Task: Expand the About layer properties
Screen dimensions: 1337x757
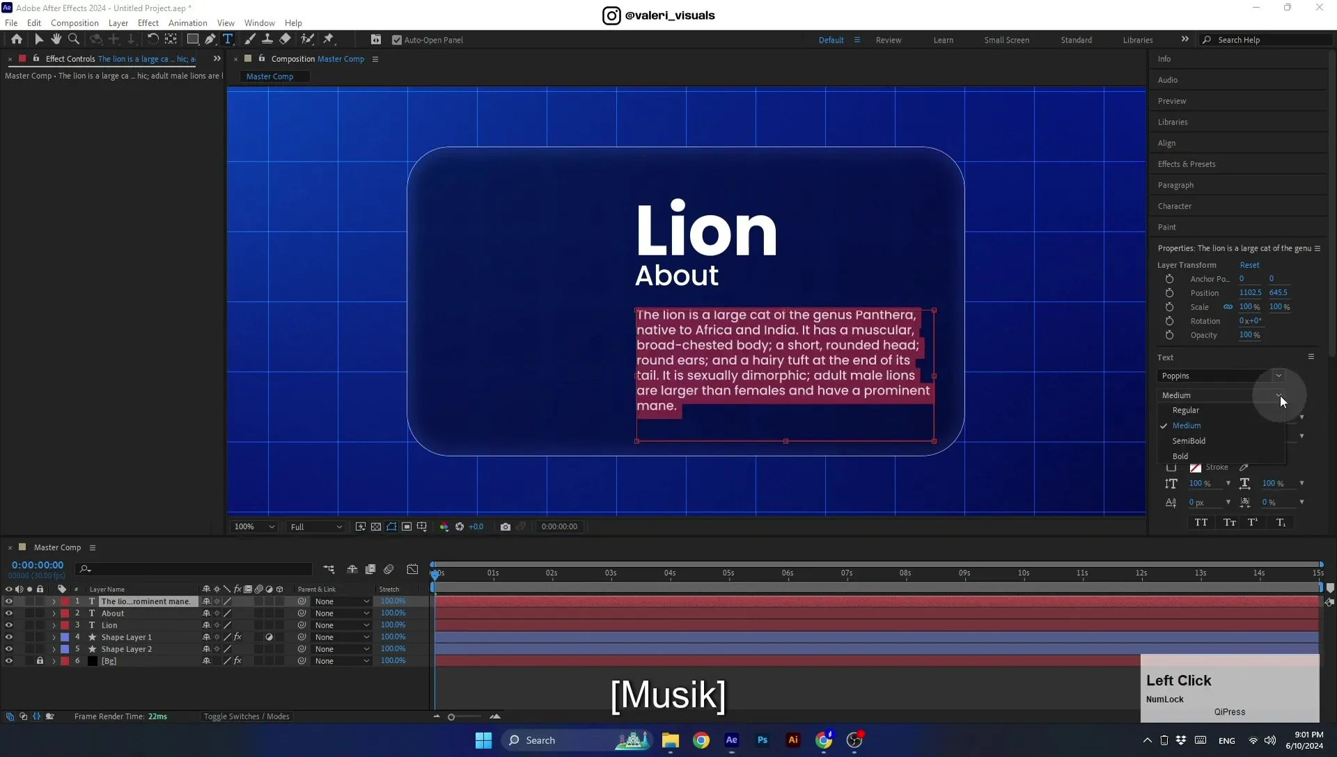Action: click(x=54, y=614)
